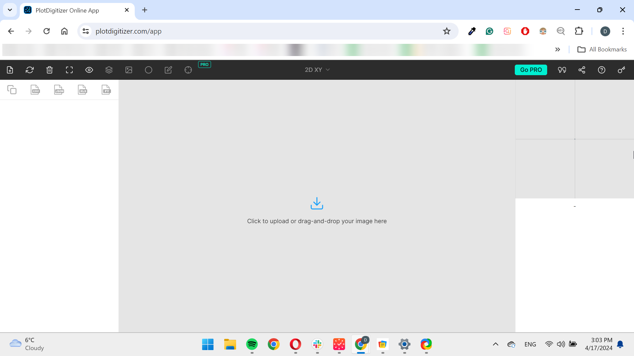The image size is (634, 356).
Task: Click the PRO crosshair target icon
Action: pos(188,70)
